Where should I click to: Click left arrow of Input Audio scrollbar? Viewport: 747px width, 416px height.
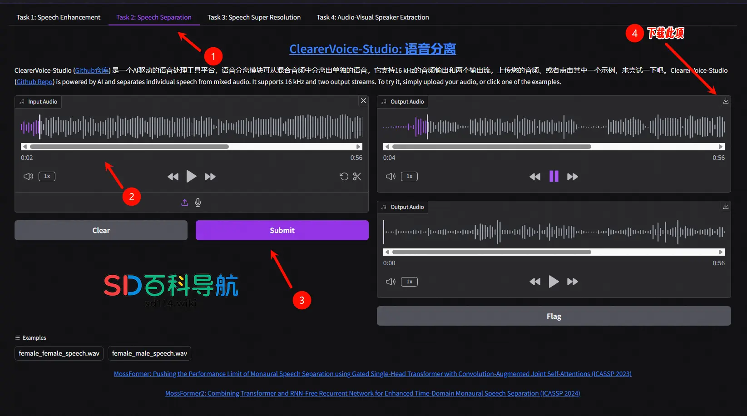(25, 147)
